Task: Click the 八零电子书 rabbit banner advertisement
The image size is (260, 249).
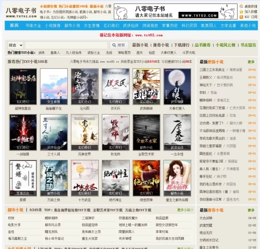Action: click(176, 11)
